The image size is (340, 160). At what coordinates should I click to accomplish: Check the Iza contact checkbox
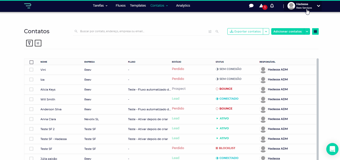[31, 79]
